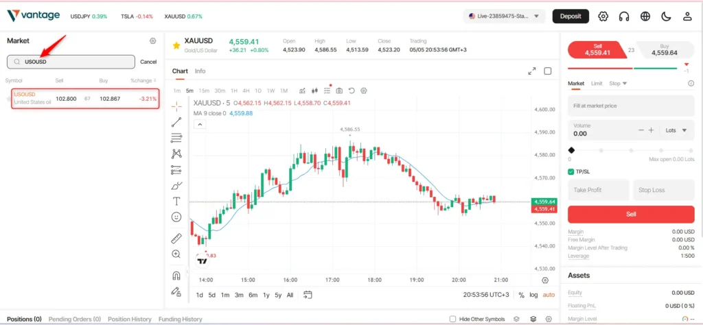Screen dimensions: 703x325
Task: Activate the zoom in tool
Action: pyautogui.click(x=176, y=254)
